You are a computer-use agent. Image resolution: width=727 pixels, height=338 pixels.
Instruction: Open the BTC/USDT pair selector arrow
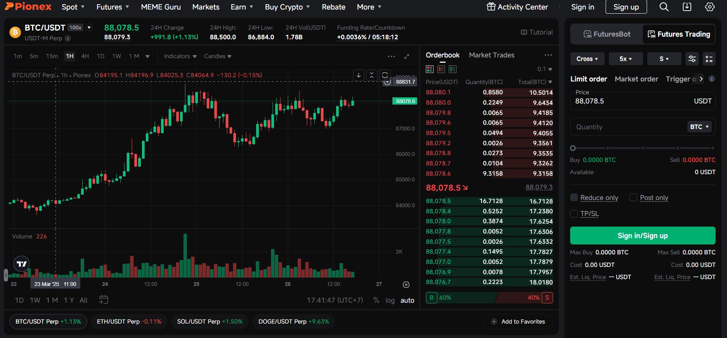89,27
